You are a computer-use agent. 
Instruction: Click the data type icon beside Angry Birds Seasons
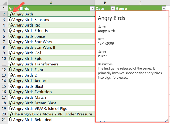pyautogui.click(x=11, y=20)
